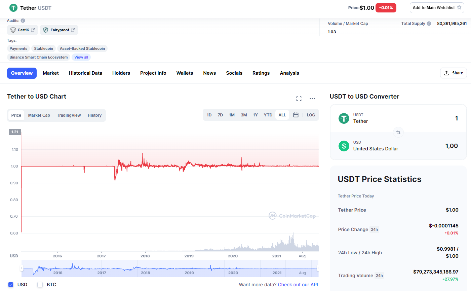Click left handle of range slider
The width and height of the screenshot is (471, 291).
[22, 268]
